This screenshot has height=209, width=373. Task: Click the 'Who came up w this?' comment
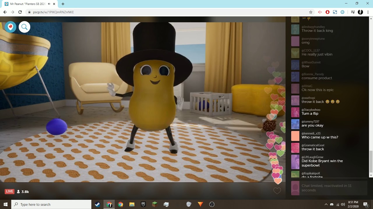point(320,137)
